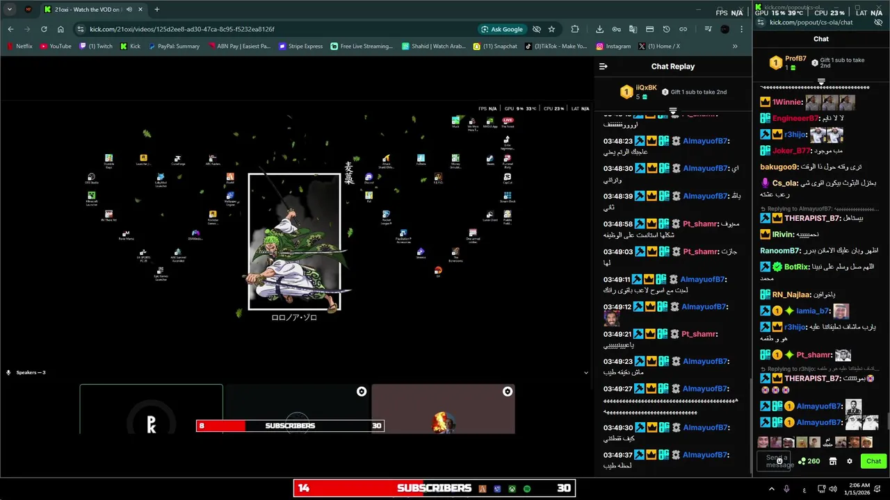
Task: Click the username bakugoo9 in chat
Action: coord(779,167)
